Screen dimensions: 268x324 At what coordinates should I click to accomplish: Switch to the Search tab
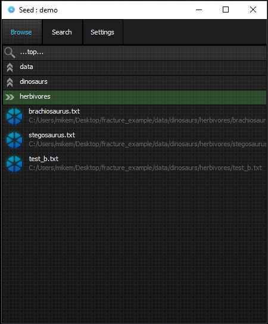(x=62, y=32)
